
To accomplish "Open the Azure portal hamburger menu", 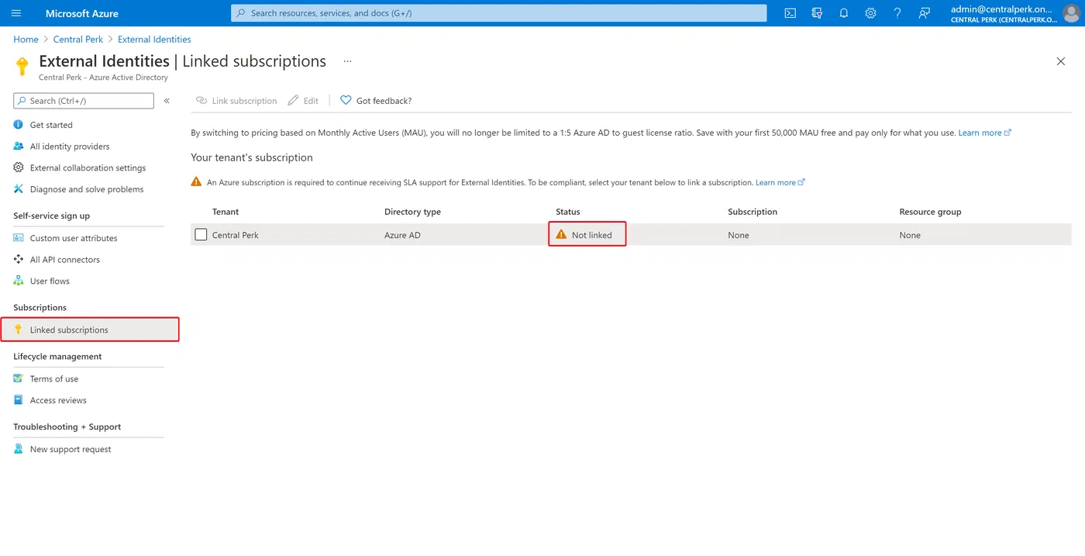I will point(16,13).
